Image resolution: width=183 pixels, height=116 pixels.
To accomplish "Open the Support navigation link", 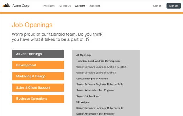I will (x=95, y=6).
